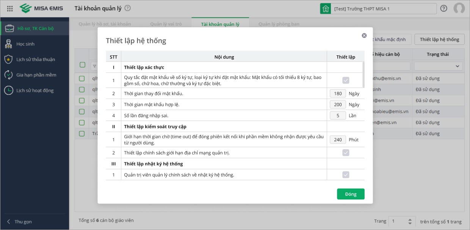Open the user avatar profile menu
This screenshot has width=470, height=230.
(x=459, y=8)
